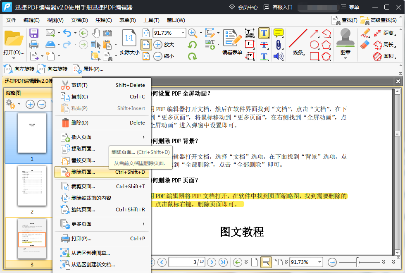Select the eraser tool icon

point(365,45)
